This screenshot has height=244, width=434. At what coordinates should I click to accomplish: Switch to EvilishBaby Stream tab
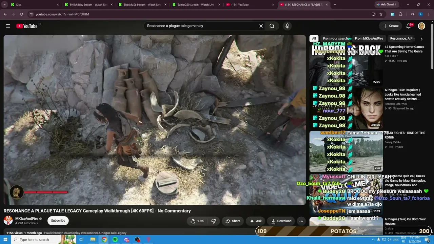pyautogui.click(x=88, y=5)
